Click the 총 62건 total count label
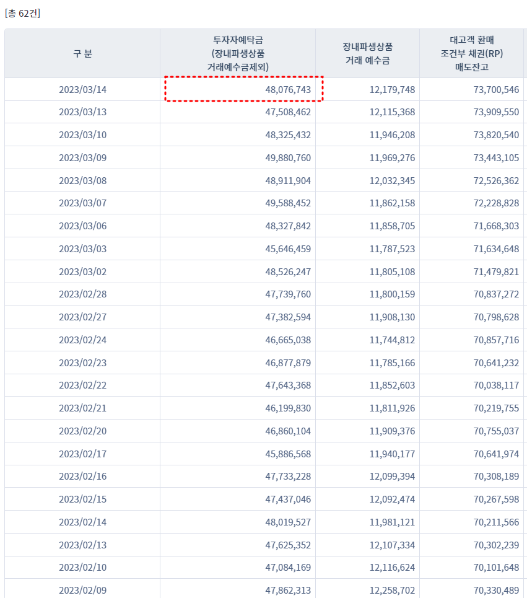Image resolution: width=527 pixels, height=598 pixels. pos(22,14)
